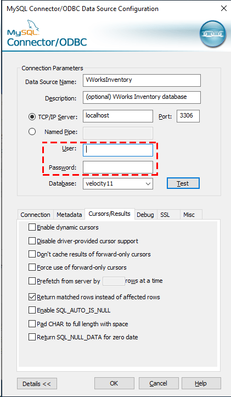Image resolution: width=231 pixels, height=397 pixels.
Task: Click the Test connection button
Action: (x=183, y=183)
